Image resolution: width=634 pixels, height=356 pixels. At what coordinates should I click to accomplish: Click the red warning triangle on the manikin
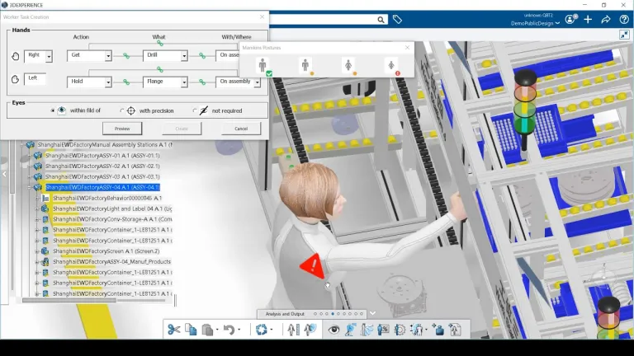[313, 265]
